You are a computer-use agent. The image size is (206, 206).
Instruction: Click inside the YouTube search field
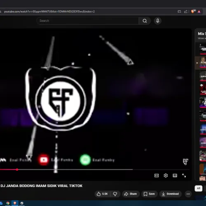tap(88, 21)
